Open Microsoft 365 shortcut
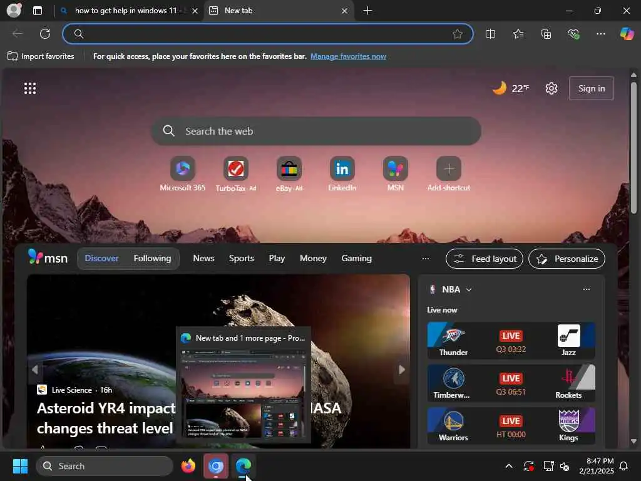This screenshot has height=481, width=641. (x=183, y=174)
